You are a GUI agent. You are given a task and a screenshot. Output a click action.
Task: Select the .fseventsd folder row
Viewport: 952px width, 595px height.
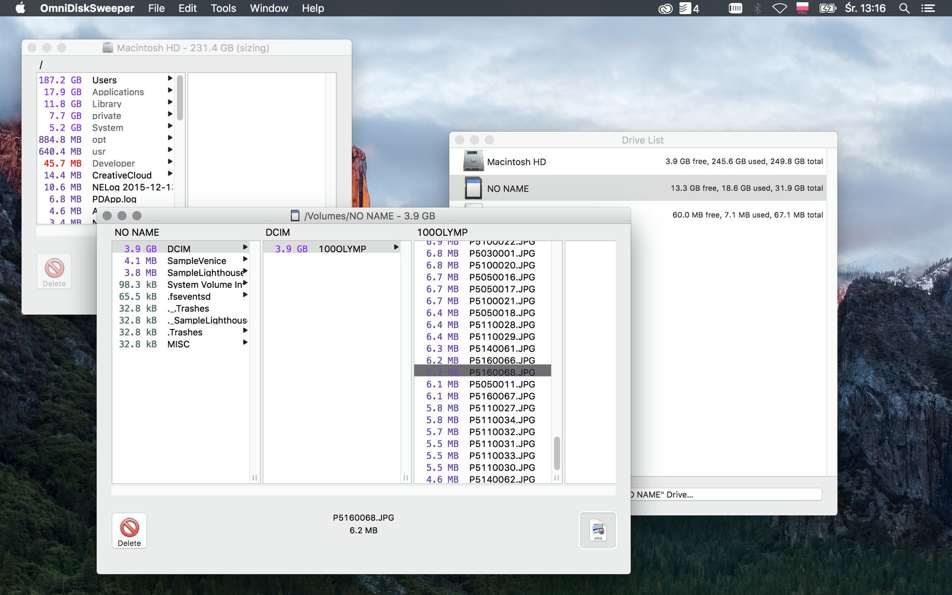tap(180, 297)
